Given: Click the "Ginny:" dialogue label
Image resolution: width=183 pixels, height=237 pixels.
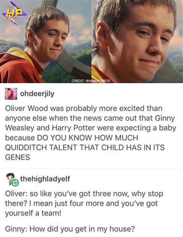Looking at the screenshot, I should click(x=16, y=229).
